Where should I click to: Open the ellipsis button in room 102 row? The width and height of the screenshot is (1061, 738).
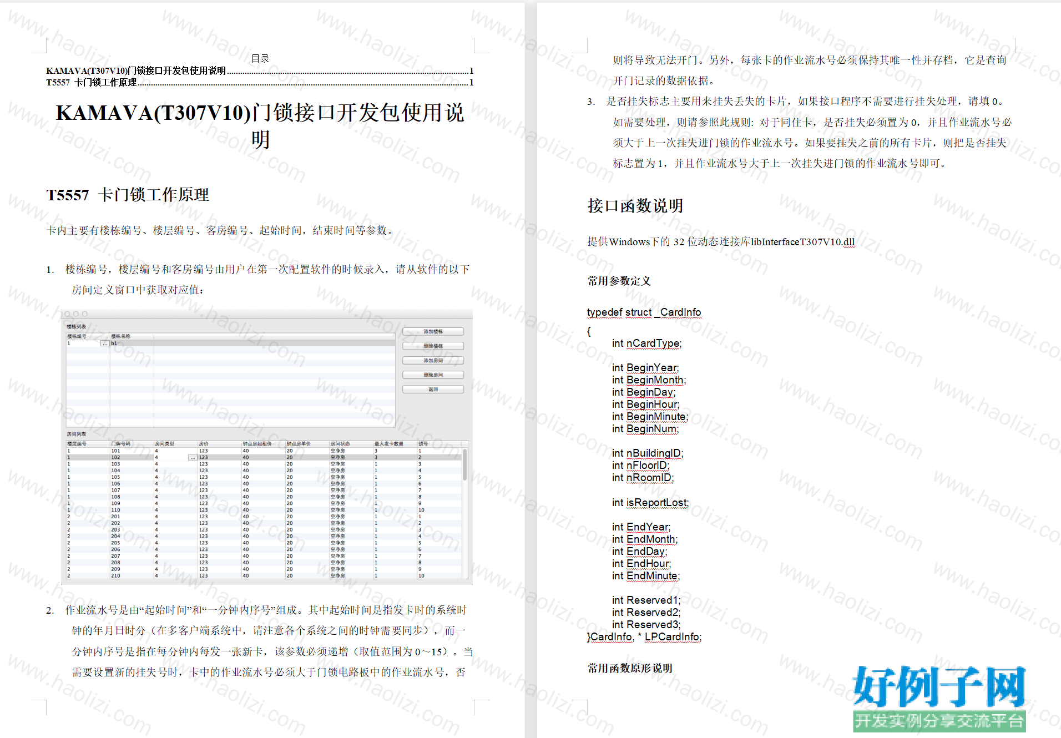[x=193, y=457]
